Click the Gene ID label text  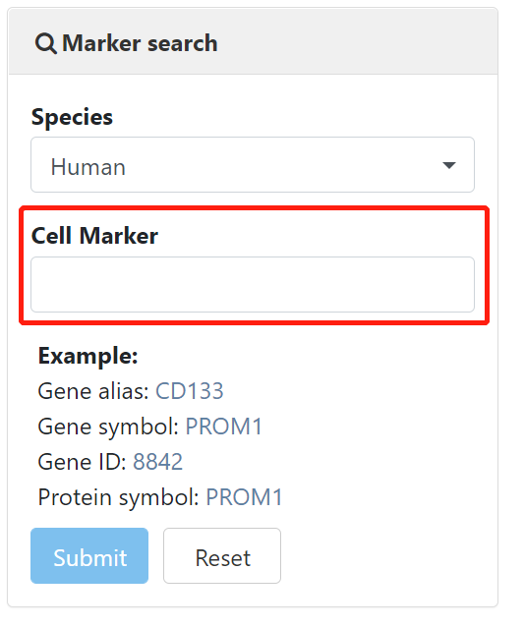click(x=82, y=462)
